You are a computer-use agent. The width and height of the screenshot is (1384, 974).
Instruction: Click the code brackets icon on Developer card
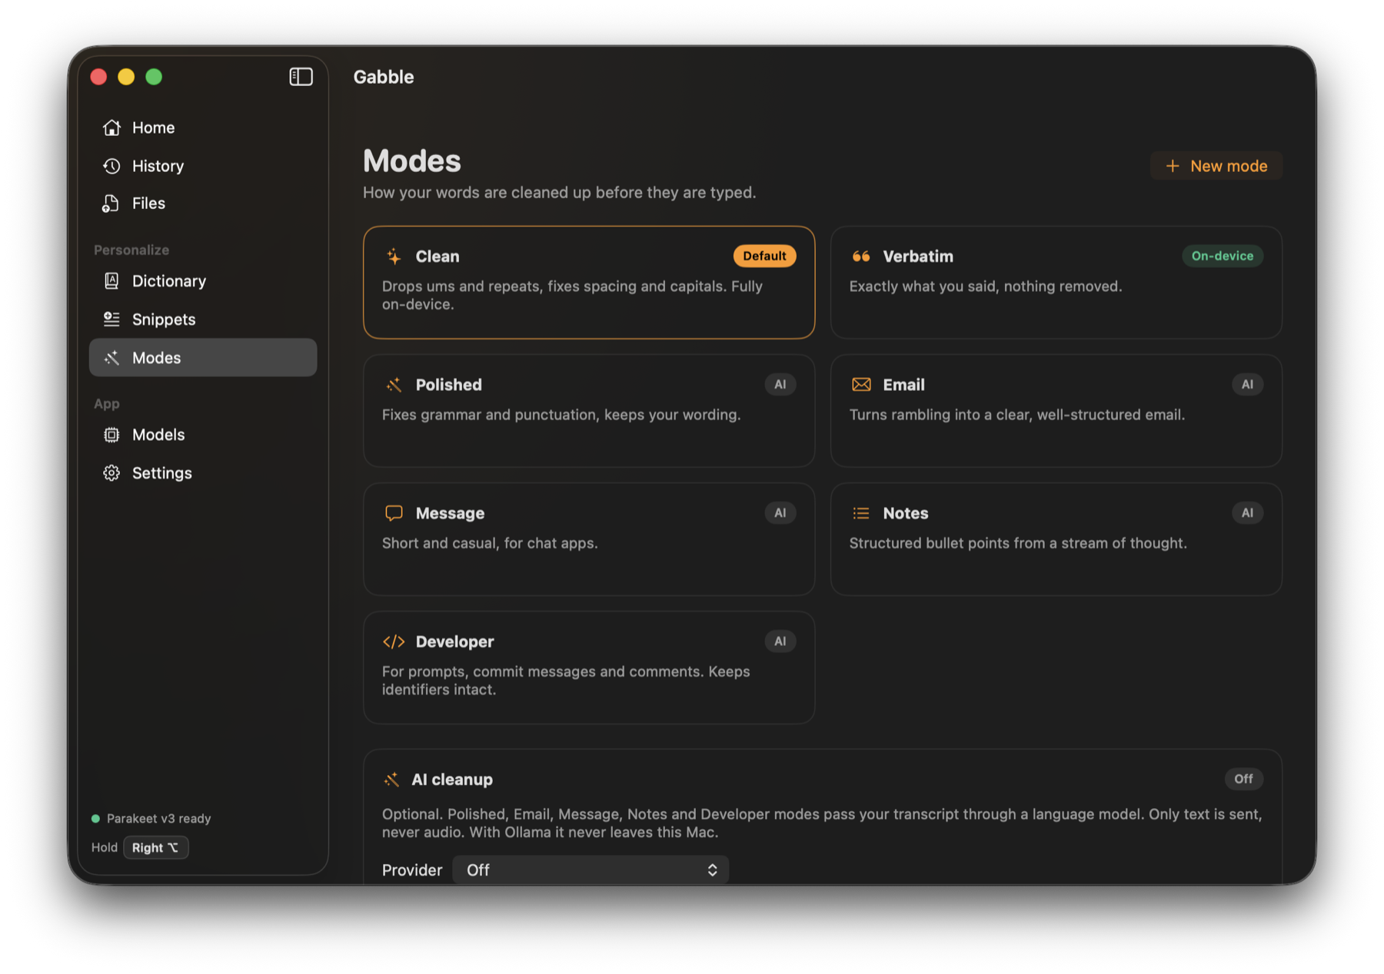pyautogui.click(x=394, y=641)
